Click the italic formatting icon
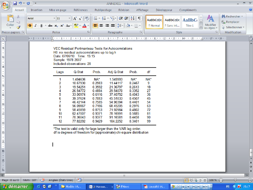 coord(35,26)
